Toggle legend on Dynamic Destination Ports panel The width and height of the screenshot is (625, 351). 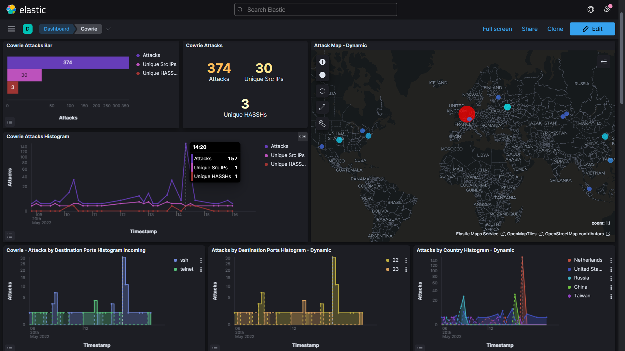coord(215,348)
